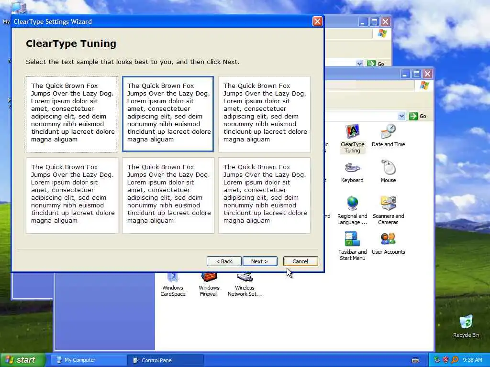
Task: Select the bottom-left text sample
Action: coord(72,195)
